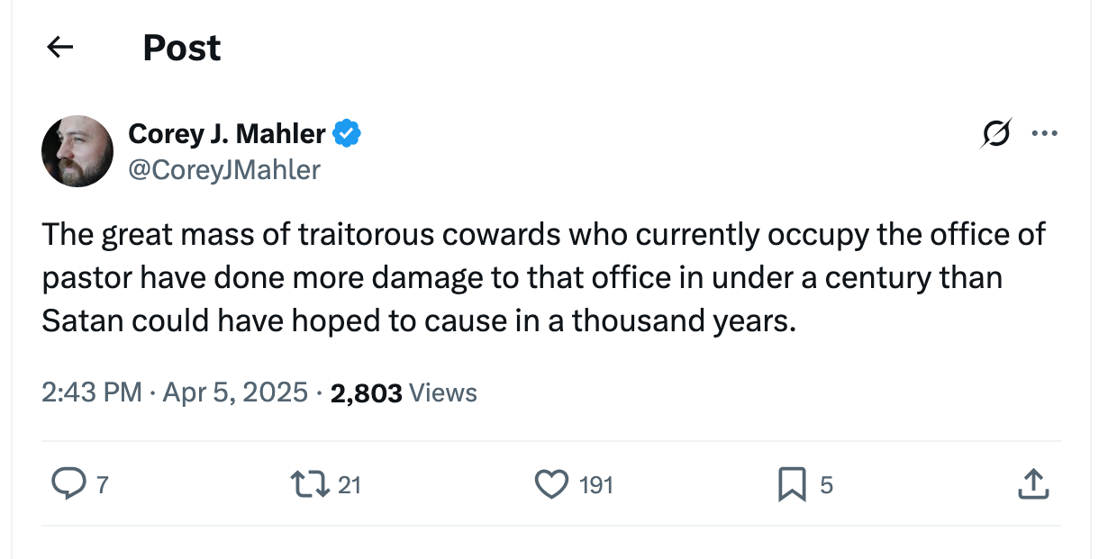Screen dimensions: 1108x559
Task: Repost this post via arrows icon
Action: (307, 485)
